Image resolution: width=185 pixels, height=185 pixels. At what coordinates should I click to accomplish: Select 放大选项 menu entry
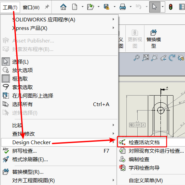coord(59,70)
